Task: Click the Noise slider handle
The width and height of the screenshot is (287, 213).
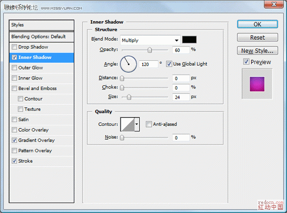Action: (122, 137)
